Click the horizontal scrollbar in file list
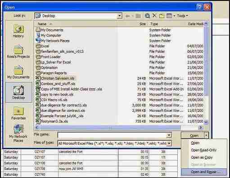Image resolution: width=230 pixels, height=178 pixels. [110, 128]
